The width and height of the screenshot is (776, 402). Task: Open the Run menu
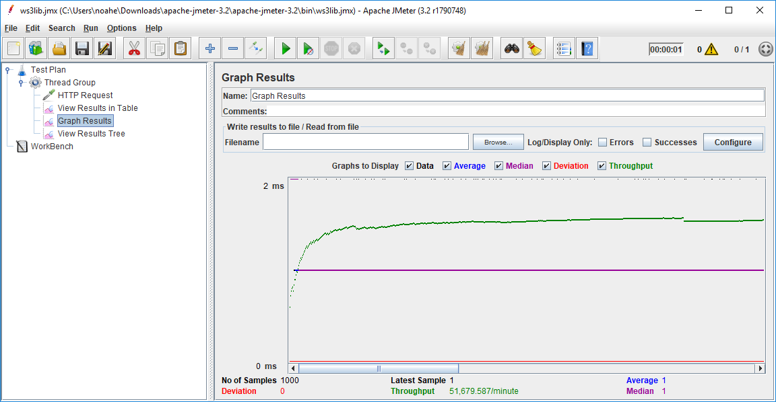[x=90, y=28]
